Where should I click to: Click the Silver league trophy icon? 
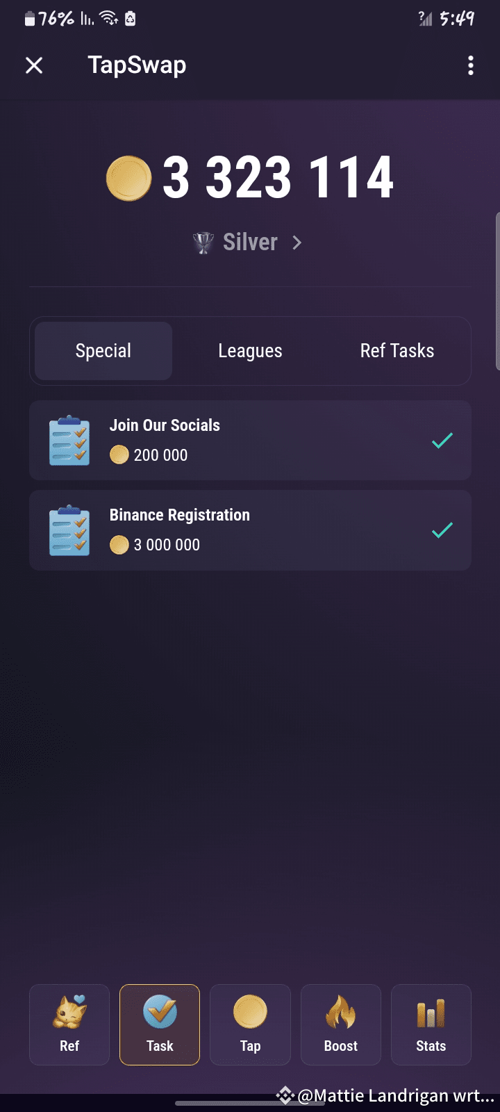pos(203,243)
